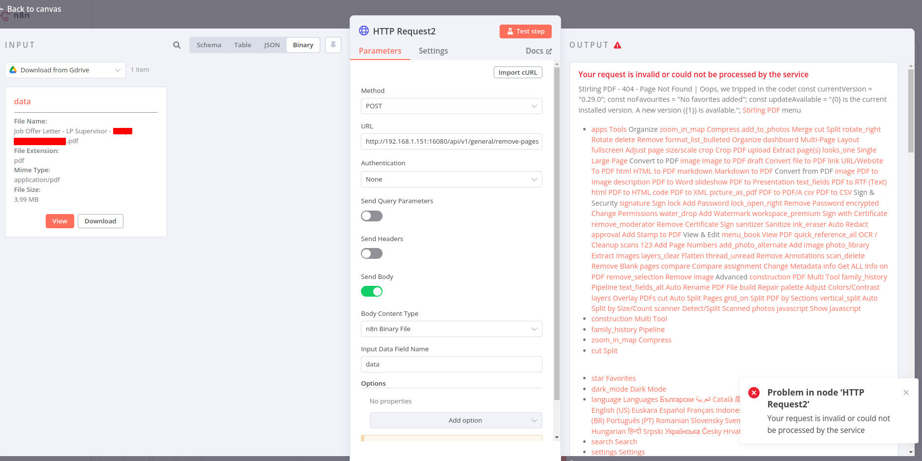Click the cut Split list link
The width and height of the screenshot is (922, 461).
604,351
